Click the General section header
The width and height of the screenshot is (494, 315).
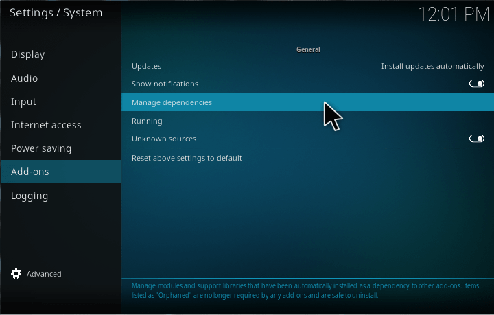click(308, 49)
